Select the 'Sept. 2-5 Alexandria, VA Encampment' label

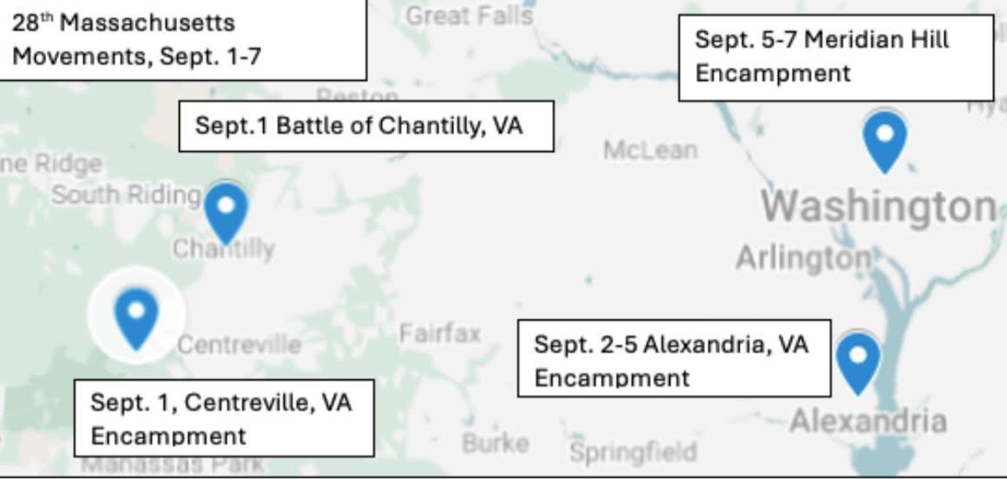pyautogui.click(x=674, y=358)
